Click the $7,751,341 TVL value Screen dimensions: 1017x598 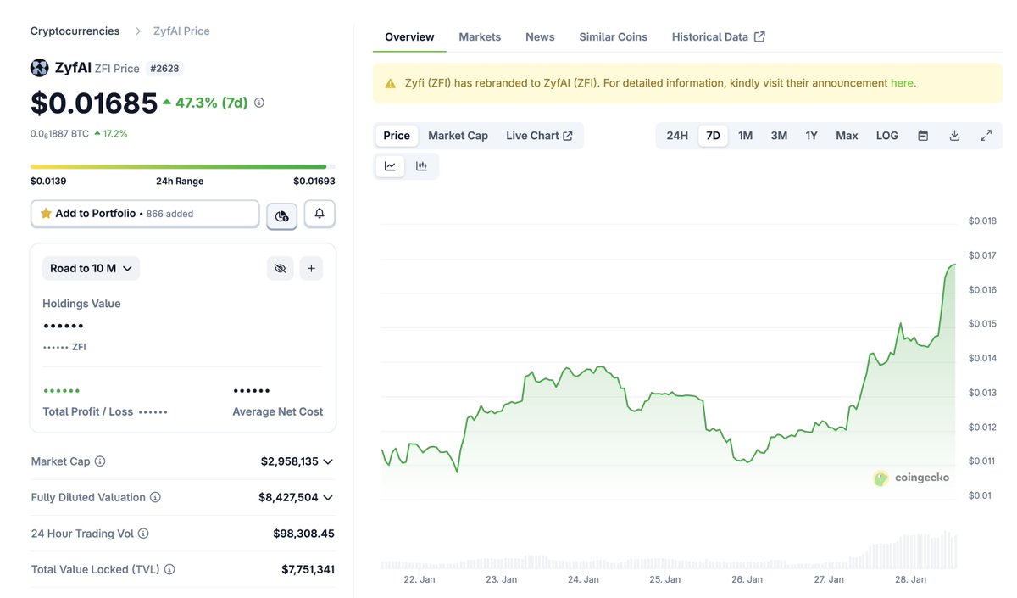pyautogui.click(x=308, y=569)
